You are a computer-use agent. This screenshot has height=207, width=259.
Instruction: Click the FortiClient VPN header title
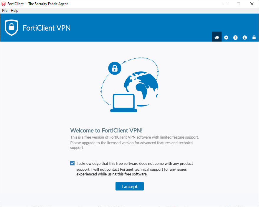click(x=47, y=28)
